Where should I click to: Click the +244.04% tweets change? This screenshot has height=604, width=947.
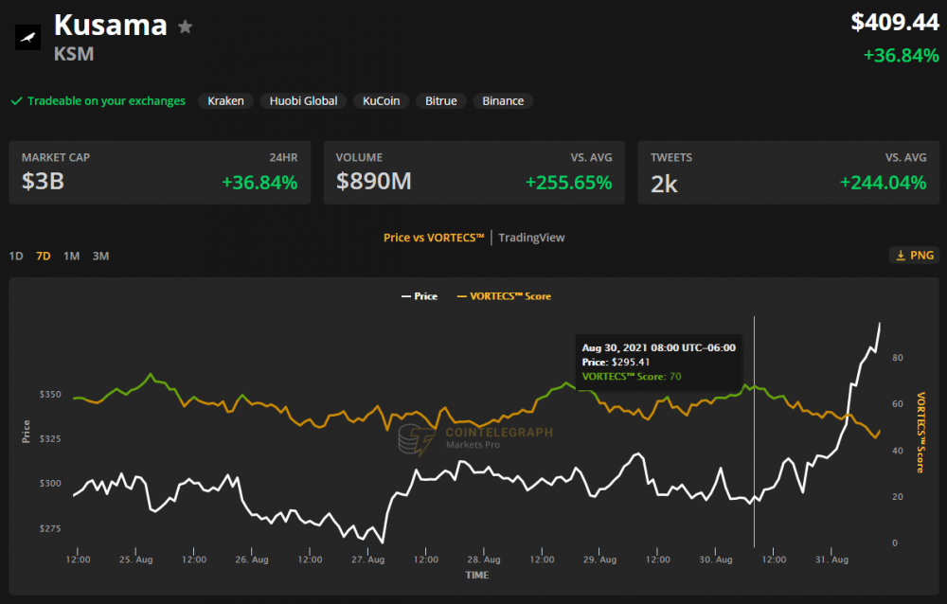pyautogui.click(x=883, y=183)
